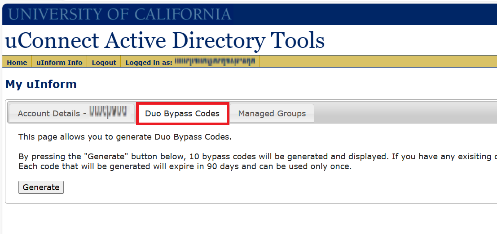Switch to the Account Details tab
The image size is (497, 234).
pyautogui.click(x=52, y=114)
